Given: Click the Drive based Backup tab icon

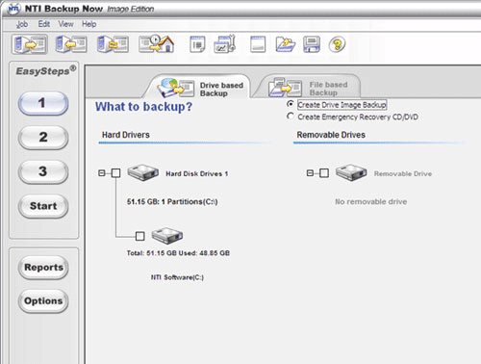Looking at the screenshot, I should pos(175,87).
